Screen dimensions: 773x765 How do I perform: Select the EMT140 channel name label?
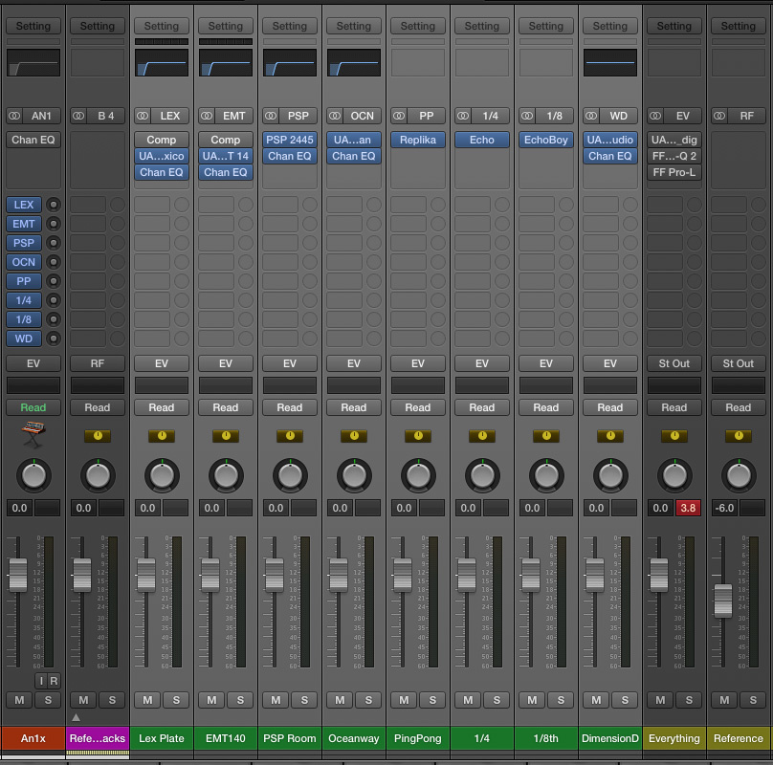point(226,738)
